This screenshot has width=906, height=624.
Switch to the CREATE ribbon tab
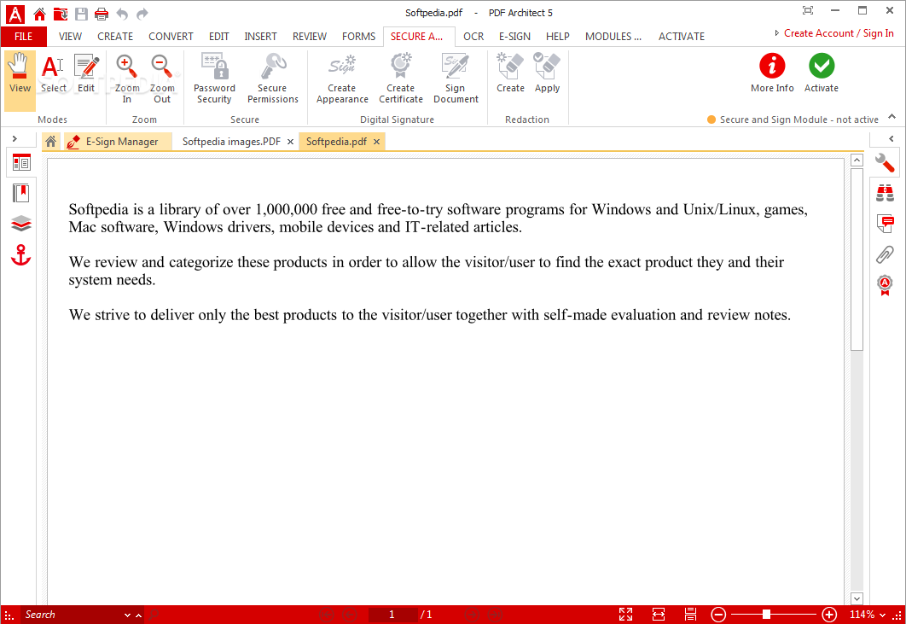(x=115, y=37)
